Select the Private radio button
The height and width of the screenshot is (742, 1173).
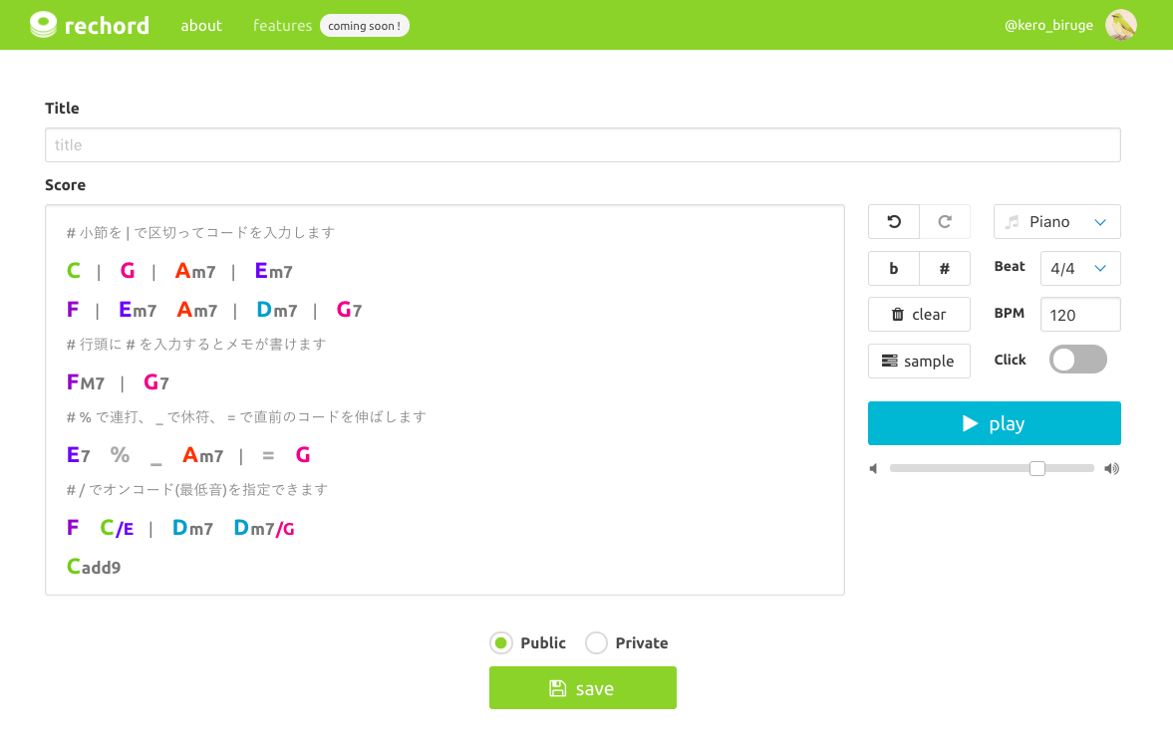[596, 643]
